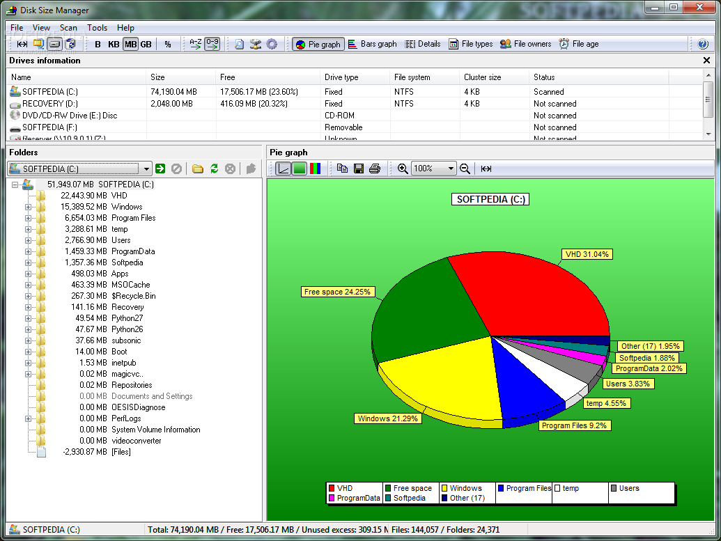Show the File owners view

[x=525, y=44]
